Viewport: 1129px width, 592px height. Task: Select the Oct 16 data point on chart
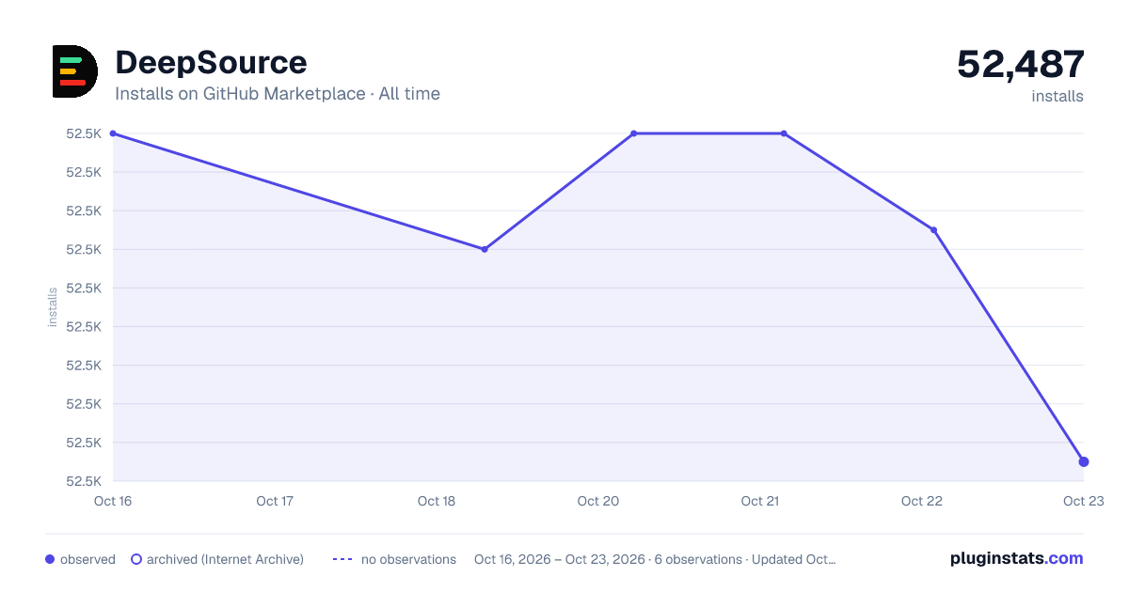113,133
